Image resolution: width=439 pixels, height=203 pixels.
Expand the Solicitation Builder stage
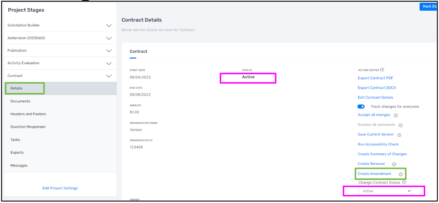(109, 25)
